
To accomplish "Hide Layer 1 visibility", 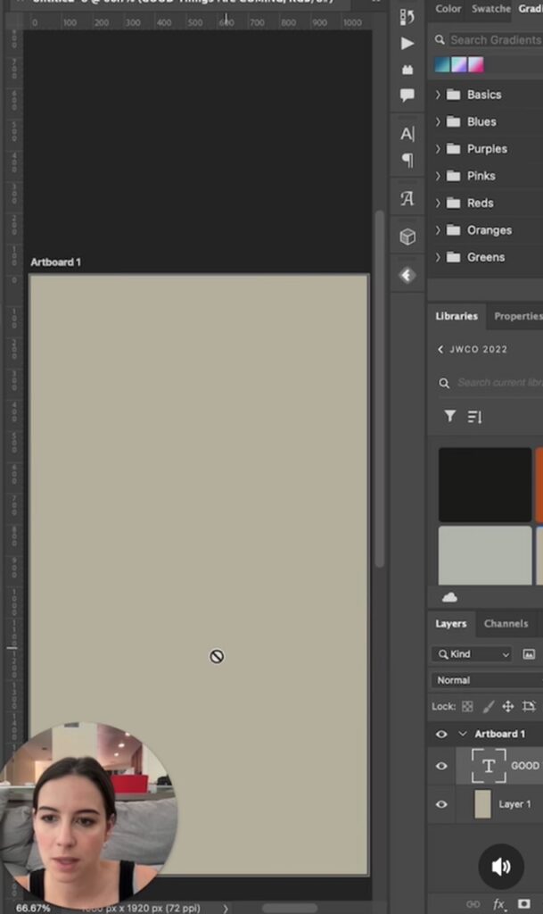I will tap(441, 804).
